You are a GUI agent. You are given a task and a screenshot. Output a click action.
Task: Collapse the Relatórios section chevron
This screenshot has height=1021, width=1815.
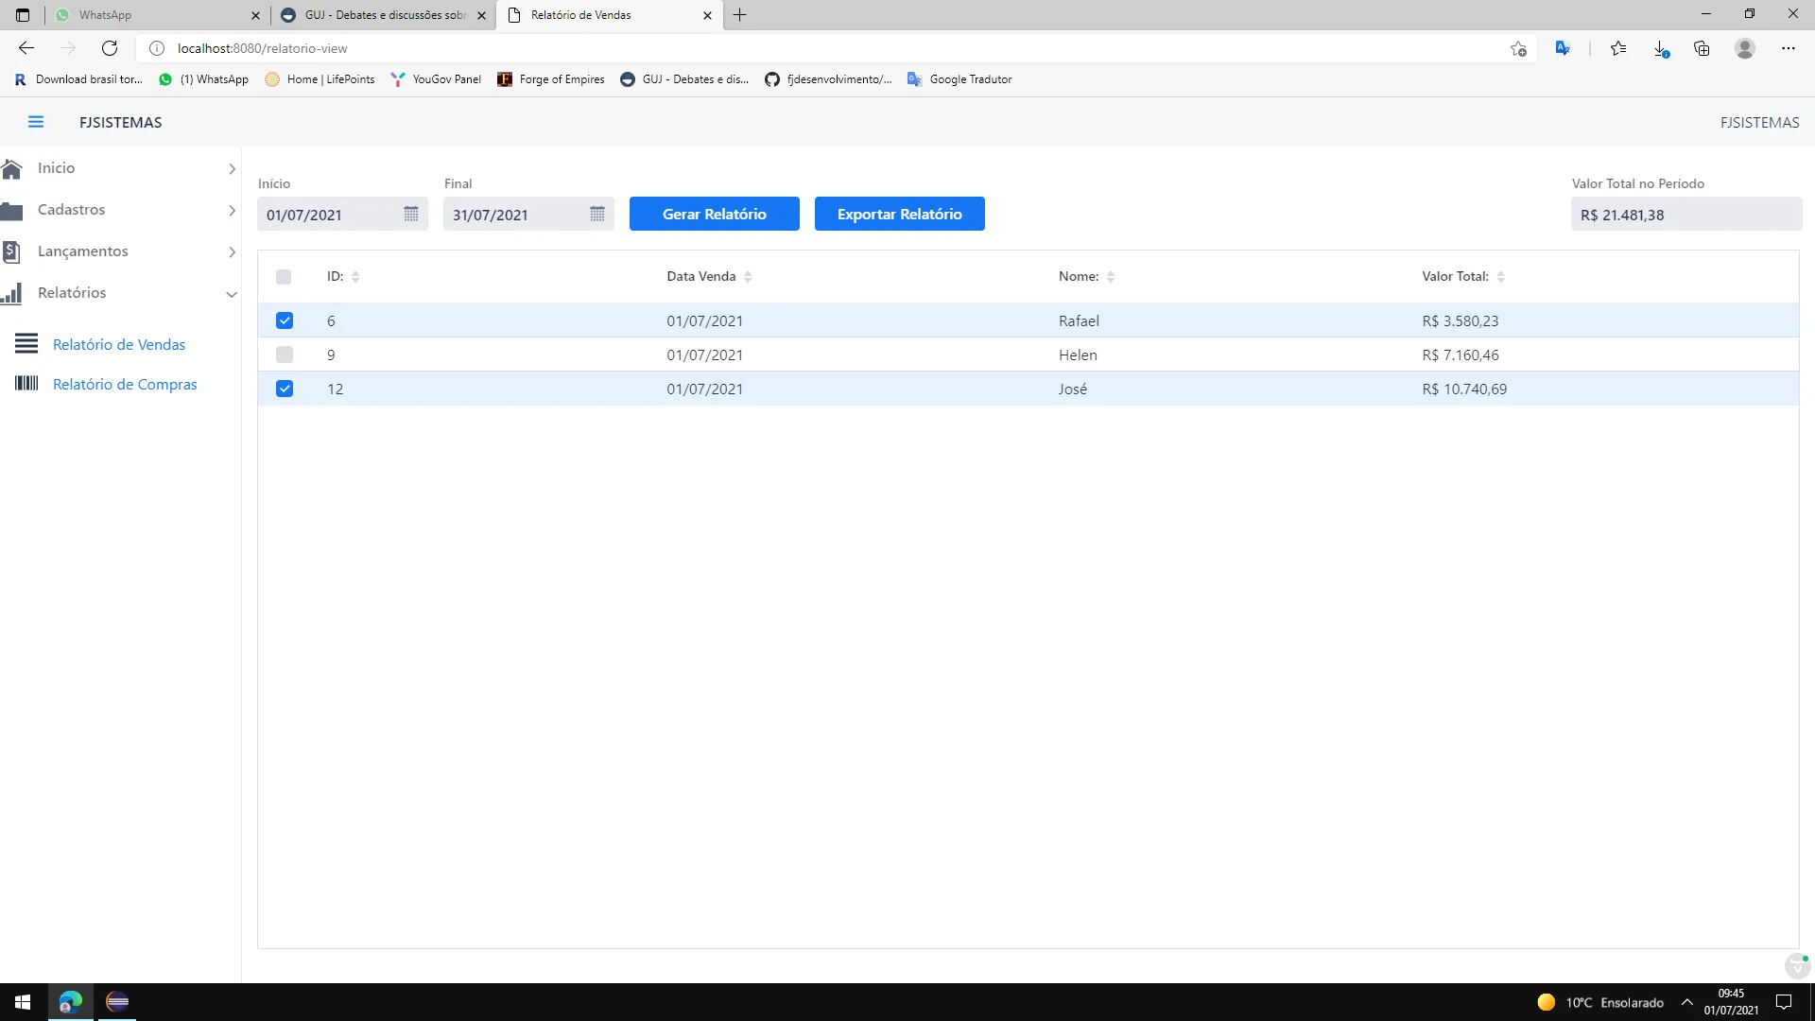[232, 294]
